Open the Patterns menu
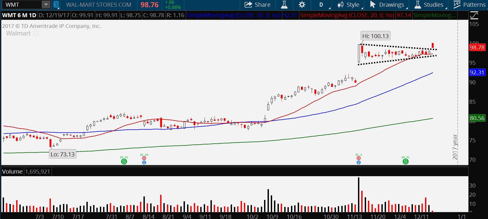The height and width of the screenshot is (219, 488). [x=469, y=5]
